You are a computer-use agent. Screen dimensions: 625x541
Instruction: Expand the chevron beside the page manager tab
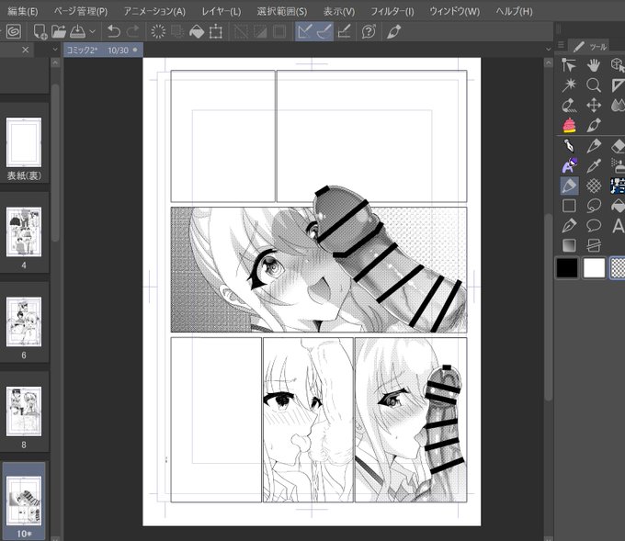pos(55,50)
